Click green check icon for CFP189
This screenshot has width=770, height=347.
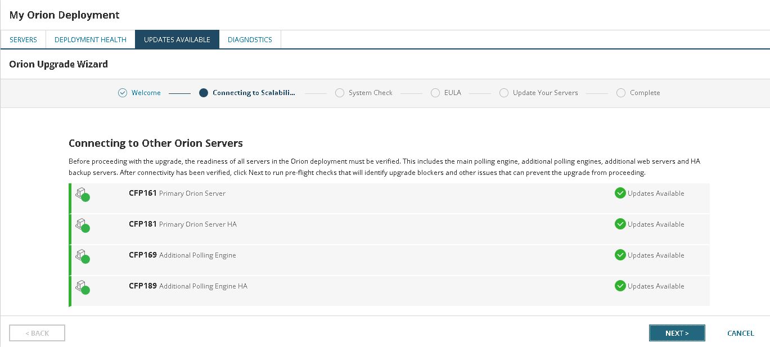click(620, 286)
